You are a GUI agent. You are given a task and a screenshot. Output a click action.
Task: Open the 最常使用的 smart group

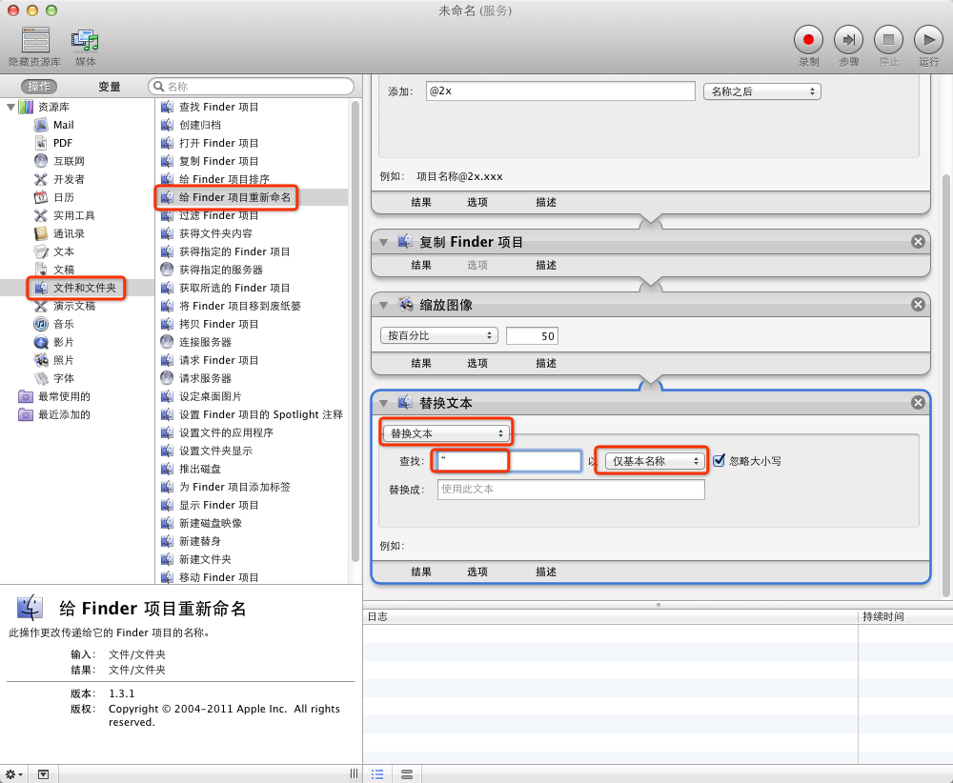(x=64, y=396)
